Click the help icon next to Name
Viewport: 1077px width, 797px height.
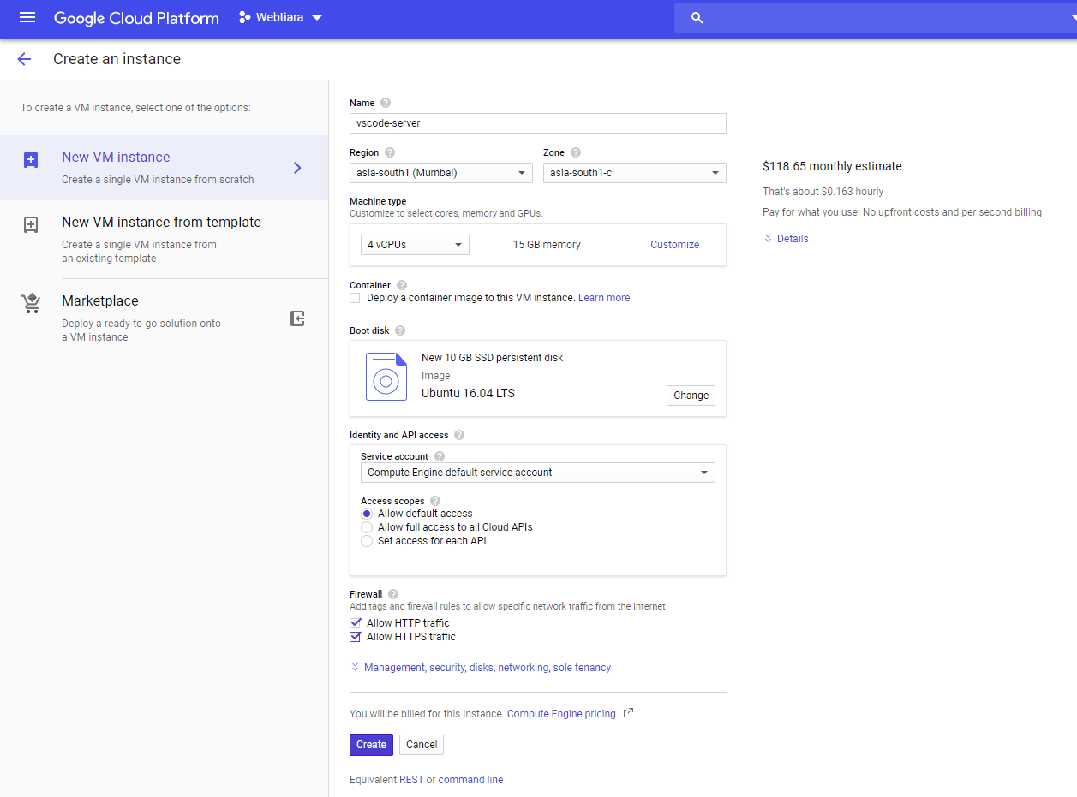click(386, 103)
